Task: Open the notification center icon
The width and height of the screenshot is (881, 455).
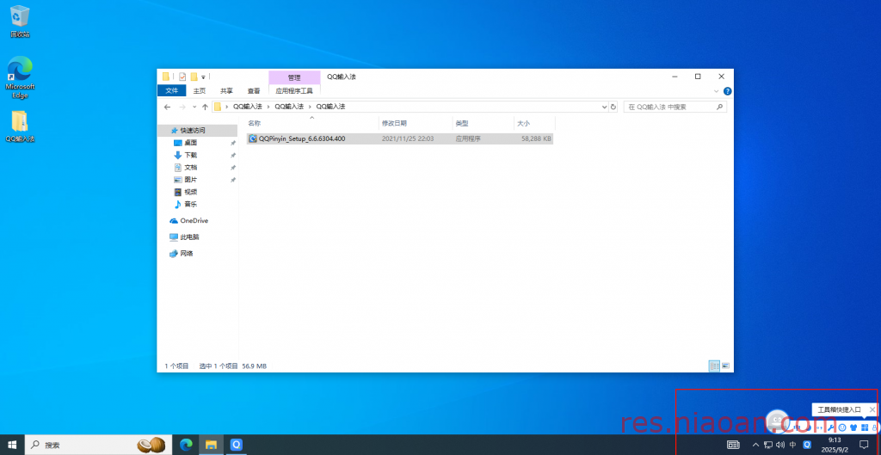Action: point(864,445)
